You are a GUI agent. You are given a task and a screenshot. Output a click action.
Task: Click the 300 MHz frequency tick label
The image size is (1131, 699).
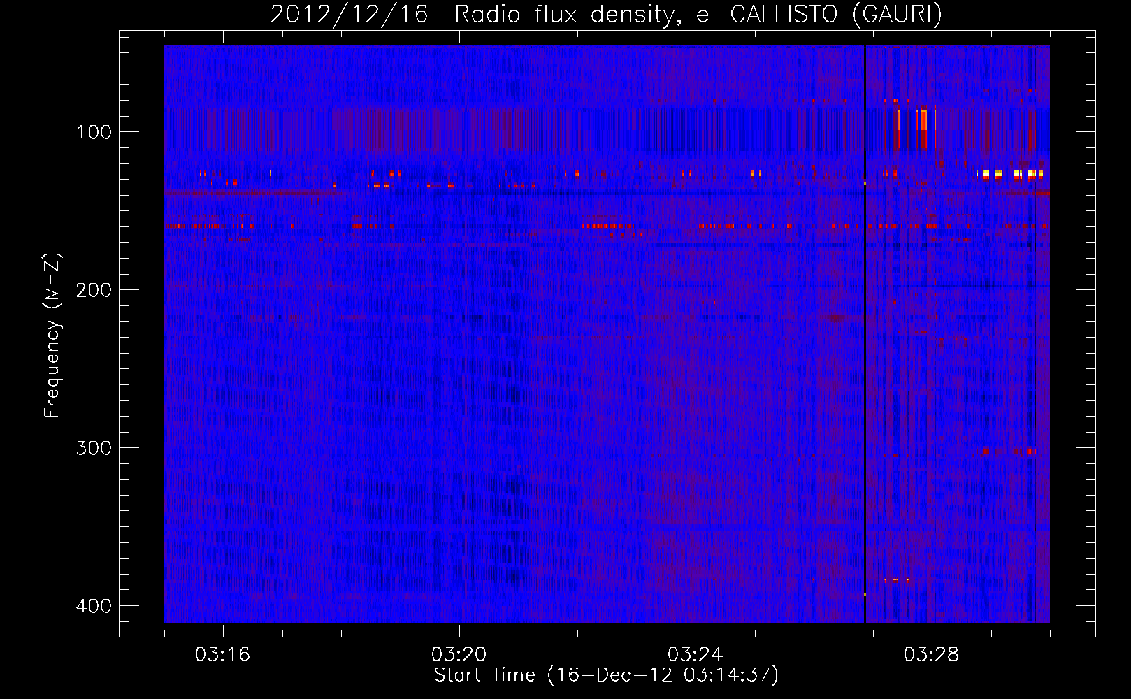(x=93, y=448)
